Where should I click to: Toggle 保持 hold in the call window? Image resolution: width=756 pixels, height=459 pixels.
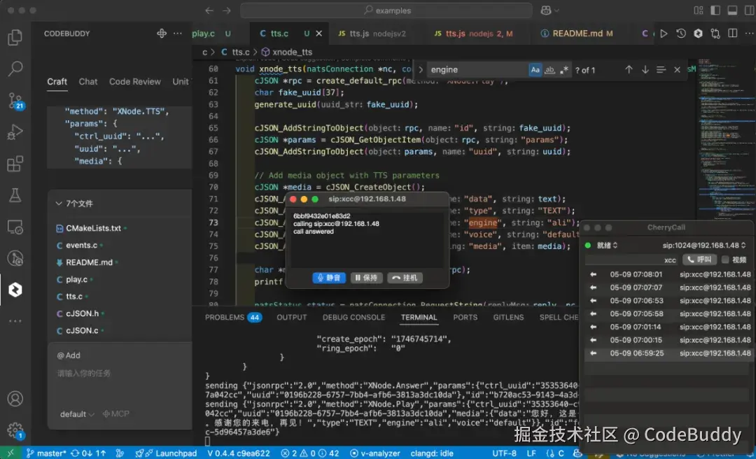coord(367,278)
